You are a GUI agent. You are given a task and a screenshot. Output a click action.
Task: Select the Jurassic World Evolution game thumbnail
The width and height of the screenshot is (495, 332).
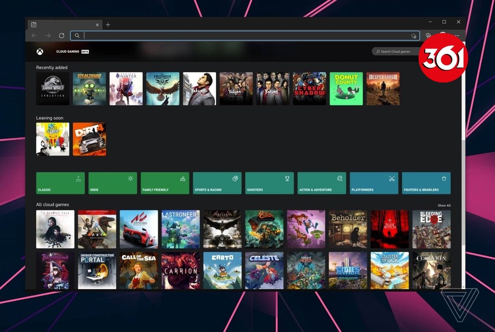pos(53,89)
